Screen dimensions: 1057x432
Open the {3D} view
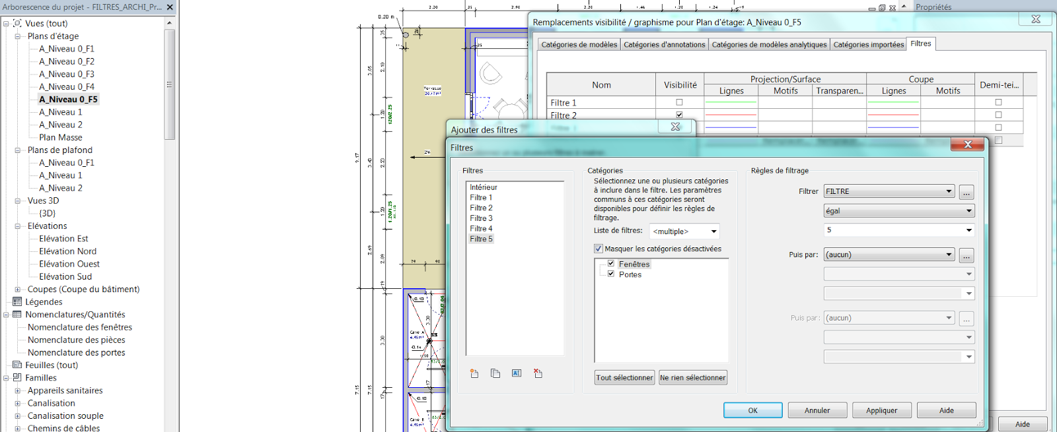[x=47, y=213]
